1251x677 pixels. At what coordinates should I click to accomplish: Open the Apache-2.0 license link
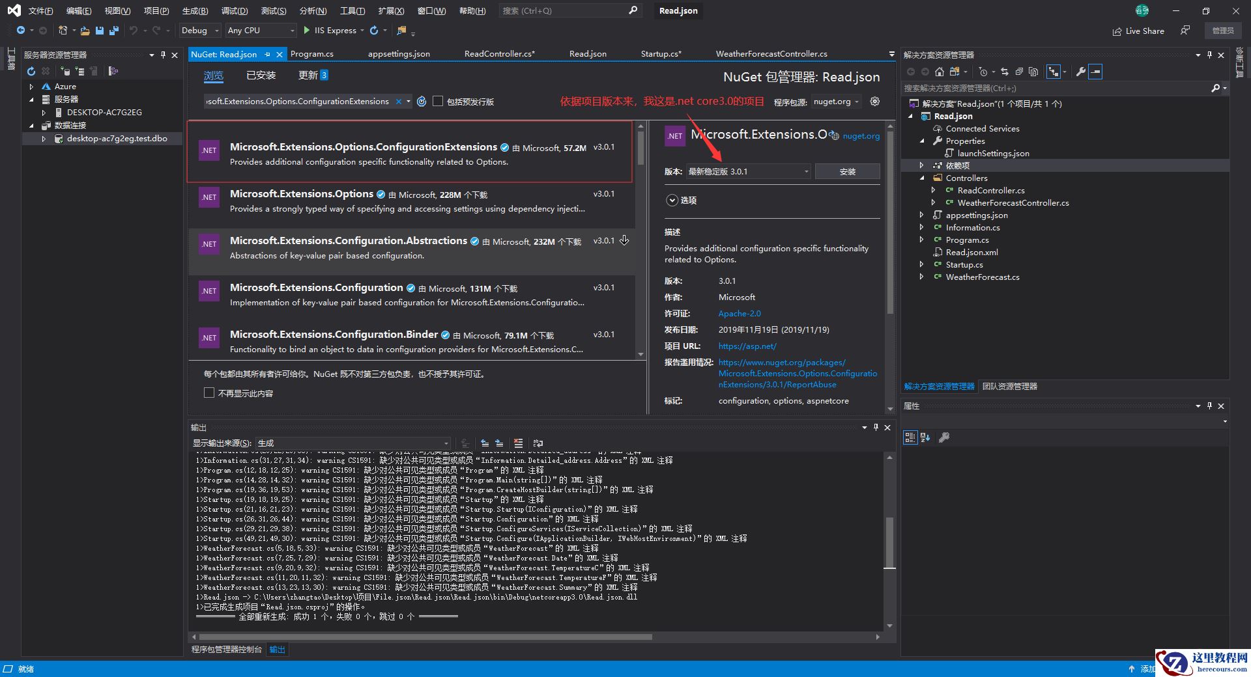(x=740, y=314)
